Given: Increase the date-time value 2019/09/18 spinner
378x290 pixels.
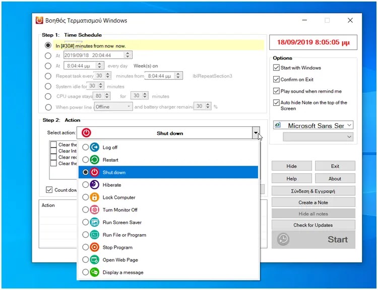Looking at the screenshot, I should click(x=128, y=53).
